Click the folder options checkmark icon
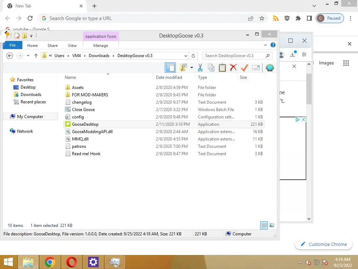The width and height of the screenshot is (358, 269). point(183,68)
